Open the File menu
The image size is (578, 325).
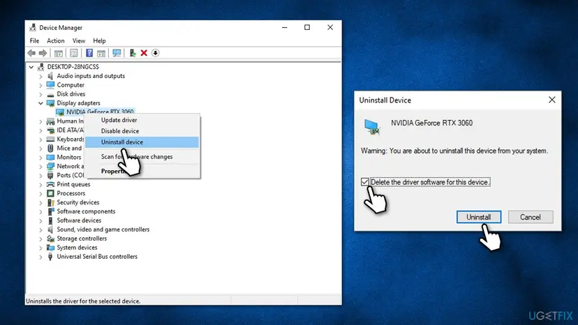coord(34,41)
